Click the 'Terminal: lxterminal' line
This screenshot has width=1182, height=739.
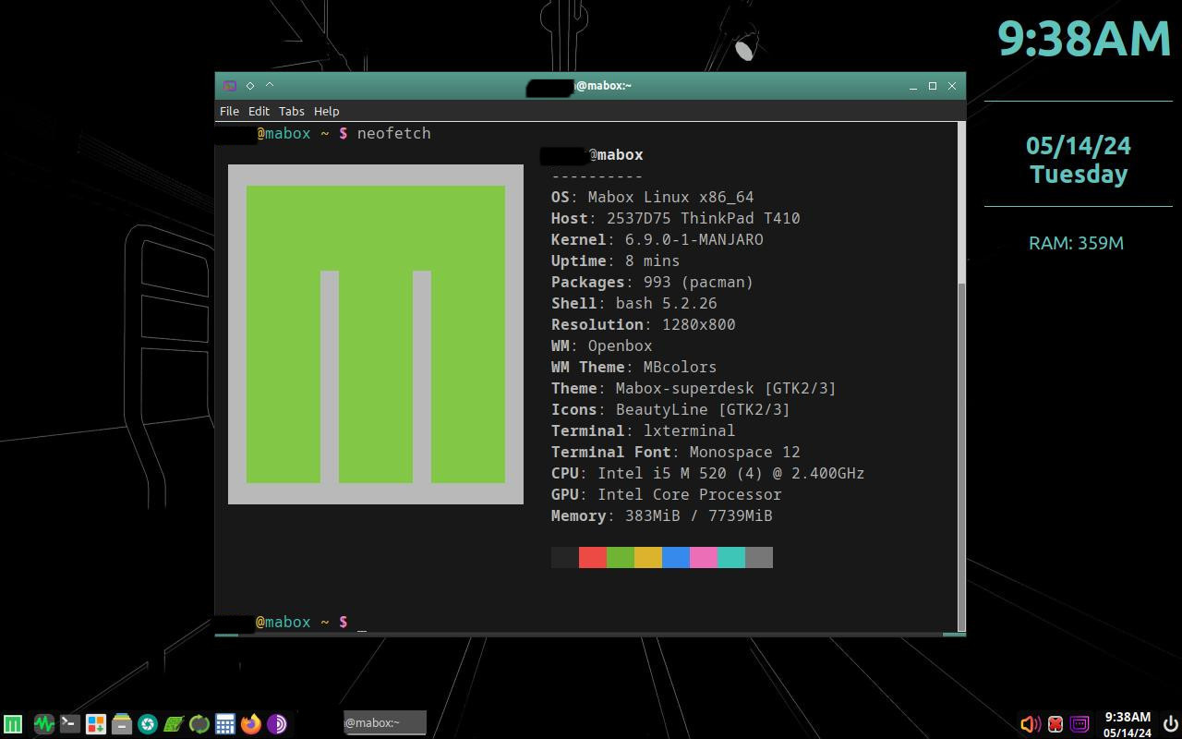[643, 430]
